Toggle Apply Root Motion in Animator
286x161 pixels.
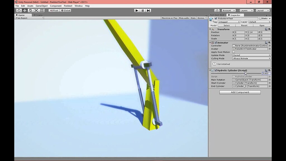233,52
